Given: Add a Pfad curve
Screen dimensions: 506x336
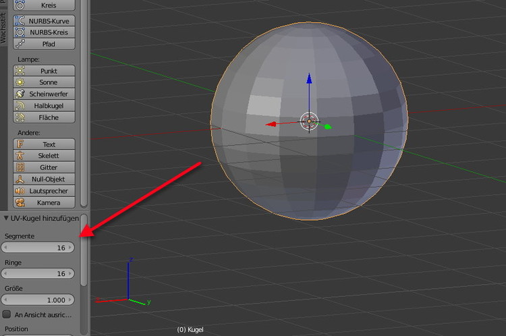Looking at the screenshot, I should point(45,44).
